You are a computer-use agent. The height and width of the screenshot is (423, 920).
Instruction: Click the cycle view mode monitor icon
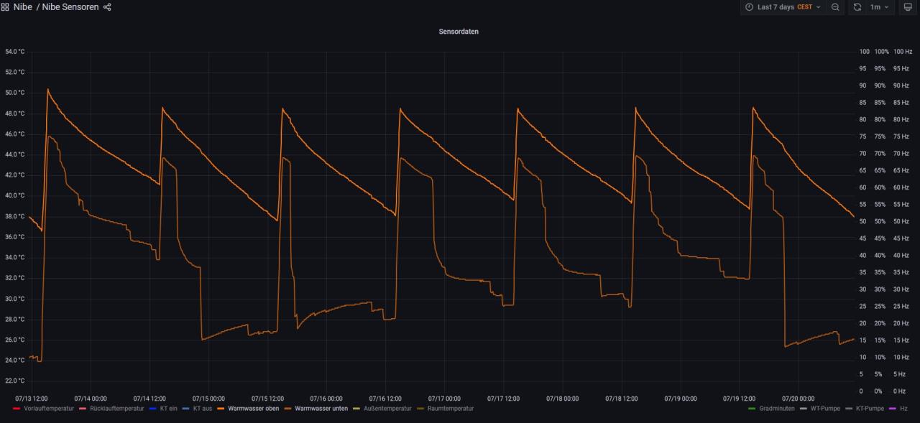907,7
